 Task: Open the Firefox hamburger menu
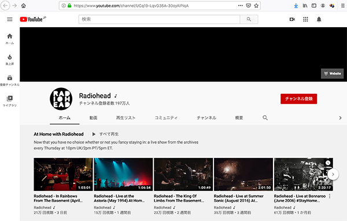[342, 6]
